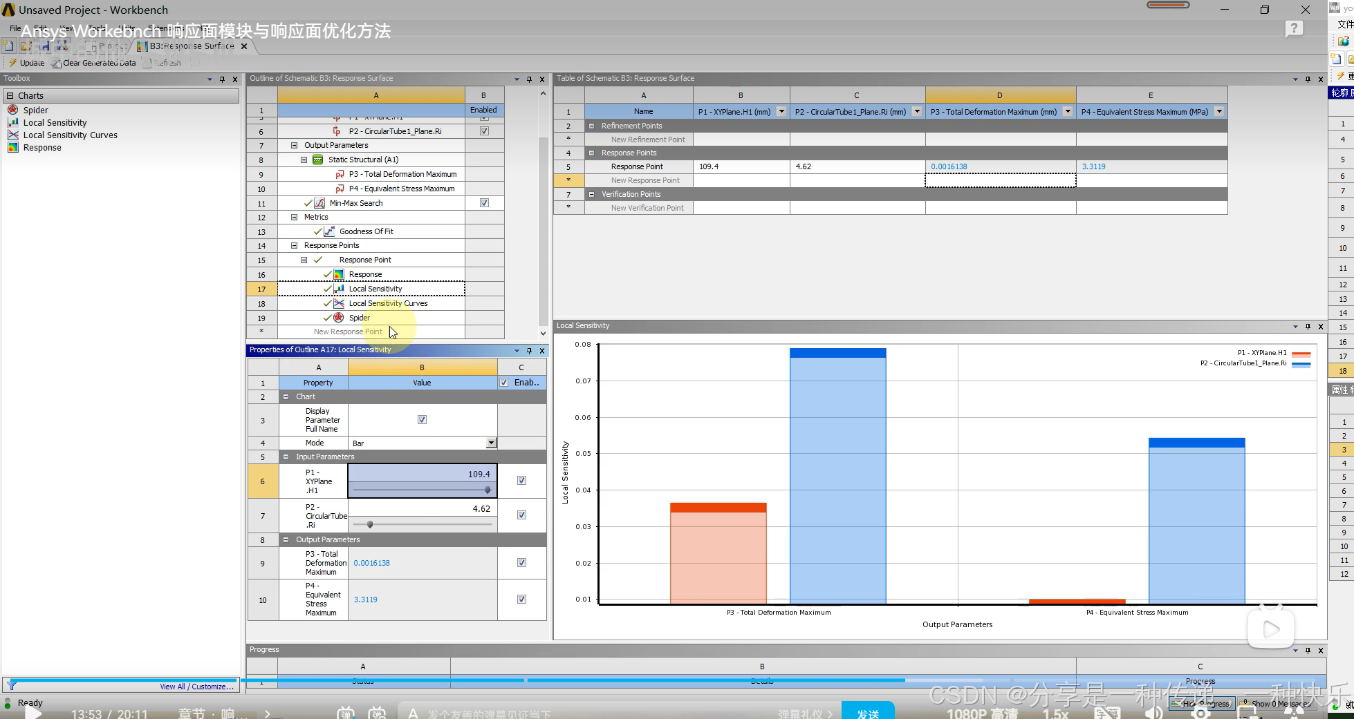Viewport: 1354px width, 719px height.
Task: Toggle the Enabled column header checkbox
Action: pyautogui.click(x=503, y=383)
